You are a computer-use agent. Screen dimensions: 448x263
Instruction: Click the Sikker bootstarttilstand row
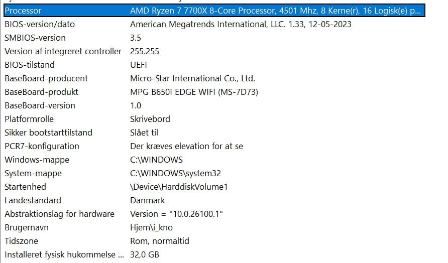click(48, 133)
